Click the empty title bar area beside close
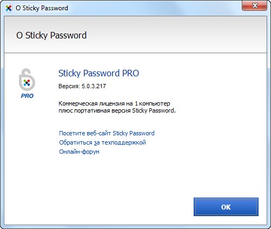 pyautogui.click(x=153, y=8)
